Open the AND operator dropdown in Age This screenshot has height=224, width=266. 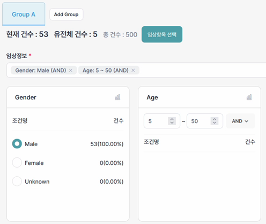240,121
